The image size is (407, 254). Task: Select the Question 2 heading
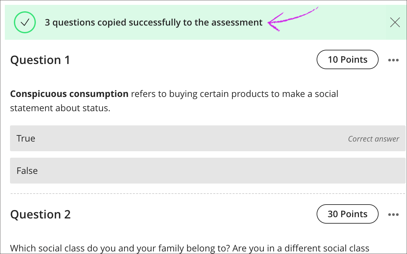[x=40, y=214]
